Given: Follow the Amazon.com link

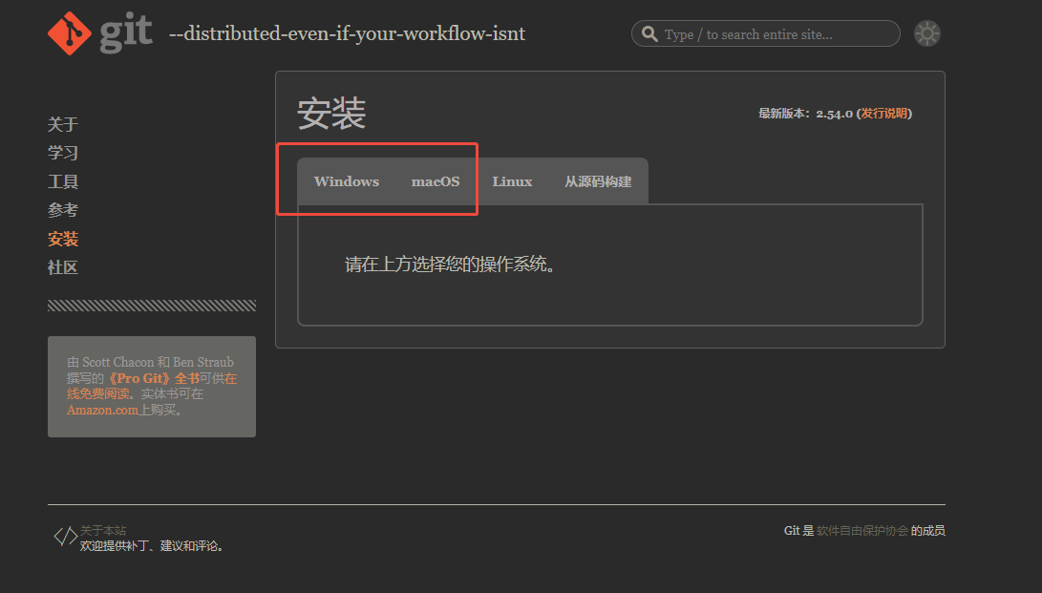Looking at the screenshot, I should click(102, 410).
